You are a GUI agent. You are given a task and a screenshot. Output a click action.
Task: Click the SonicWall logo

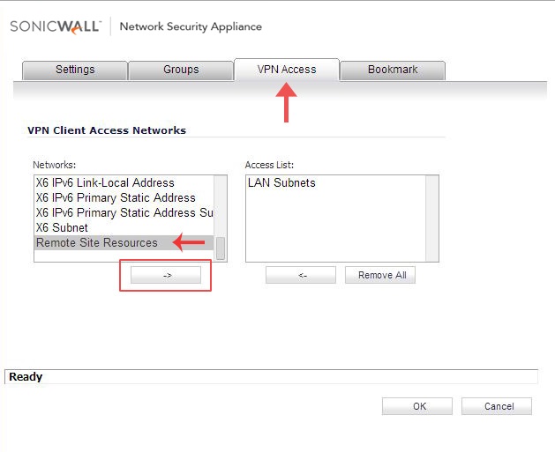(x=56, y=26)
